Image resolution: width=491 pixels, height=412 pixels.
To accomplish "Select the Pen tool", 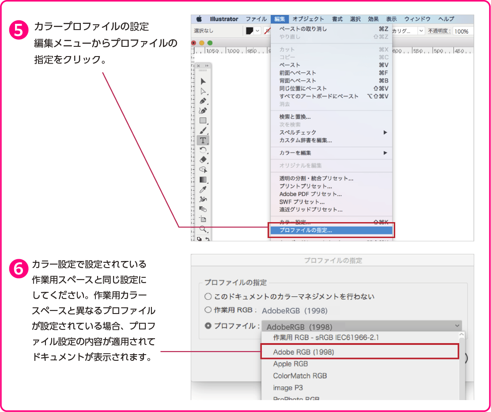I will [x=203, y=101].
